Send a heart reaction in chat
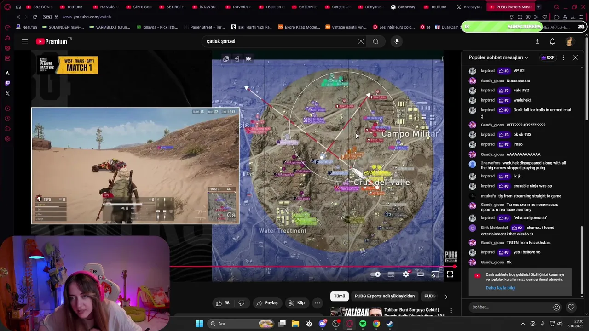The image size is (589, 331). [571, 307]
